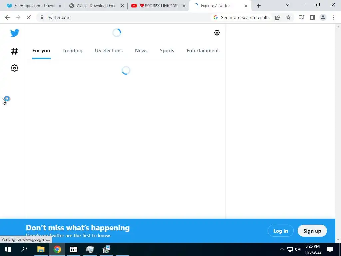Click 'Don't miss what's happening' text

pyautogui.click(x=78, y=228)
